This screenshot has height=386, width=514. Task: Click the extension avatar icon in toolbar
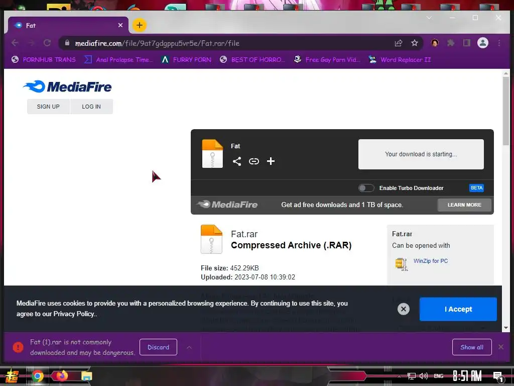435,43
